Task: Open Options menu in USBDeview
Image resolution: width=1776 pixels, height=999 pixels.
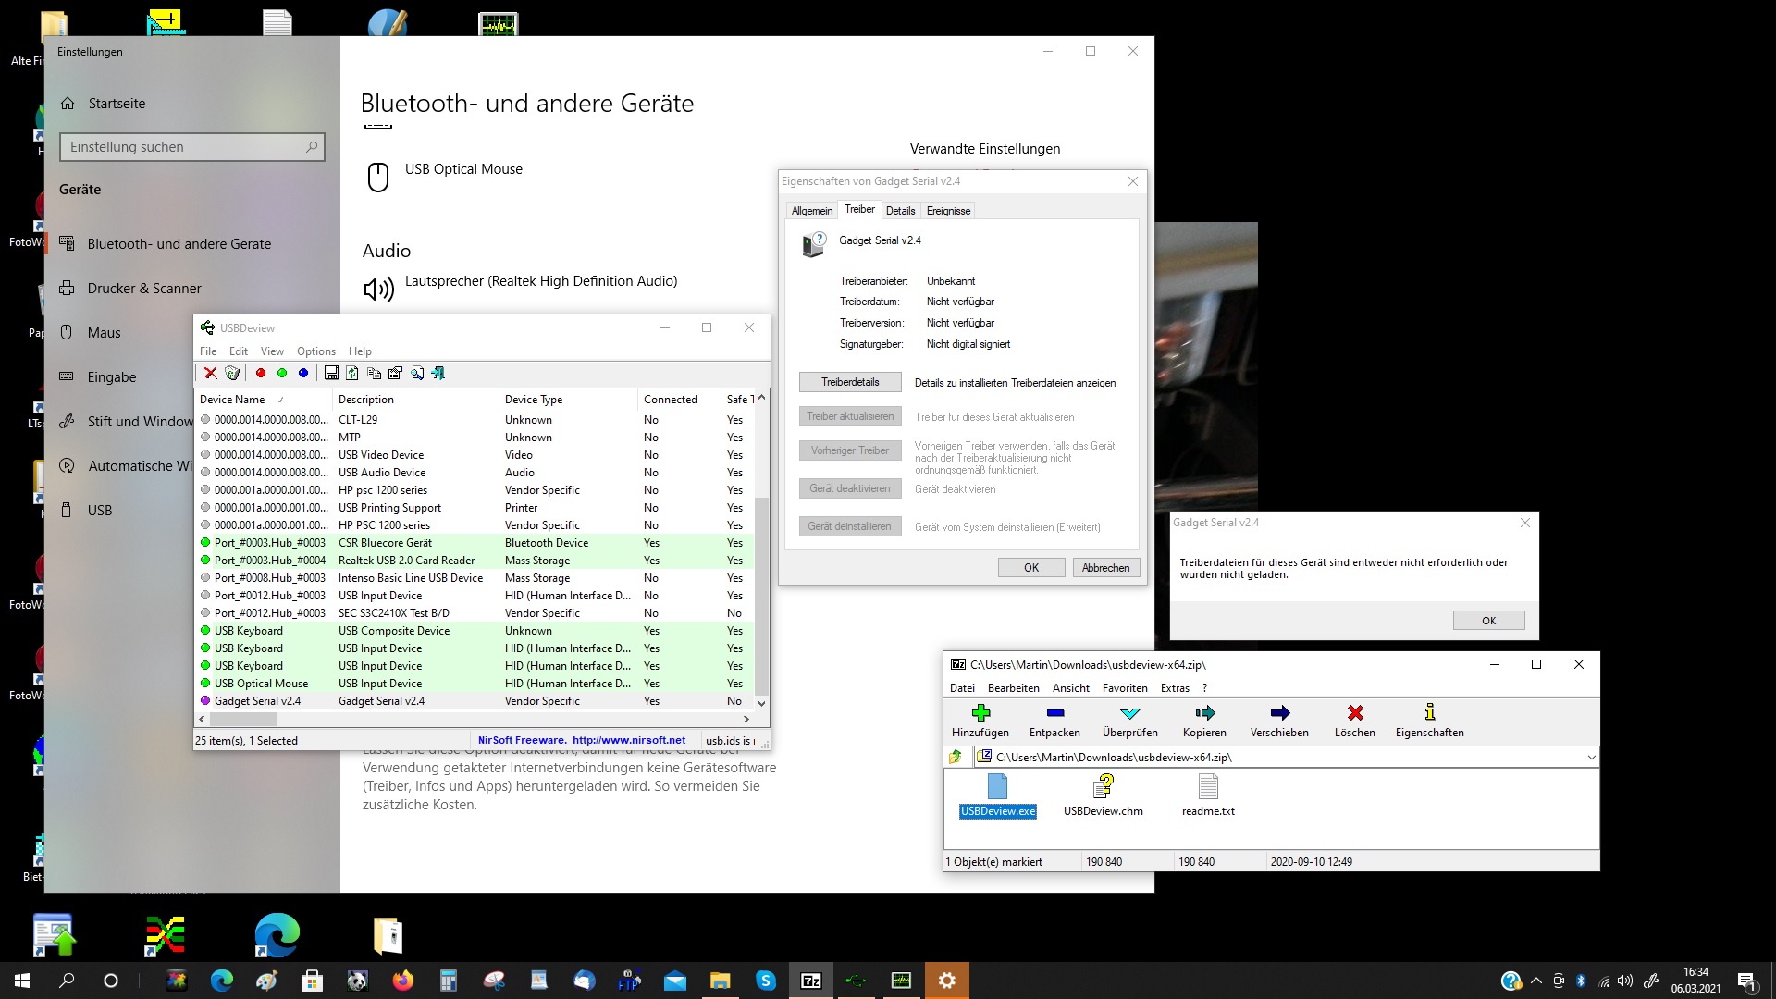Action: click(x=316, y=351)
